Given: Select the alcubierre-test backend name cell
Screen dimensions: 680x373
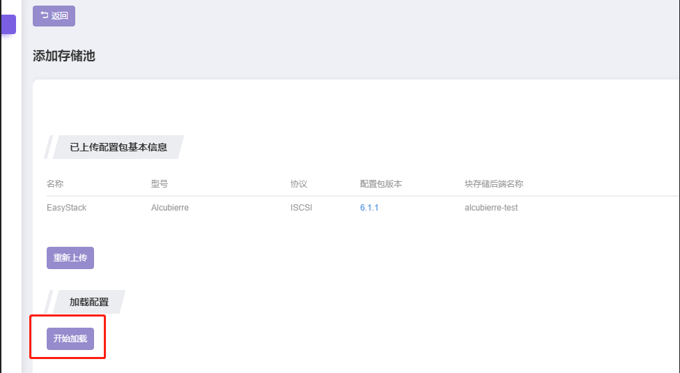Looking at the screenshot, I should [491, 208].
